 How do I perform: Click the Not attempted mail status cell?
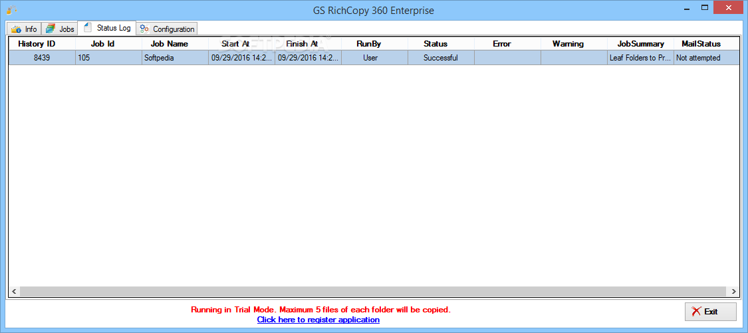coord(706,58)
